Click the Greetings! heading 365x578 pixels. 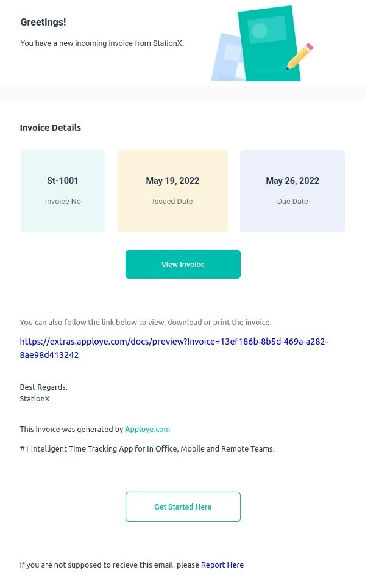tap(43, 22)
